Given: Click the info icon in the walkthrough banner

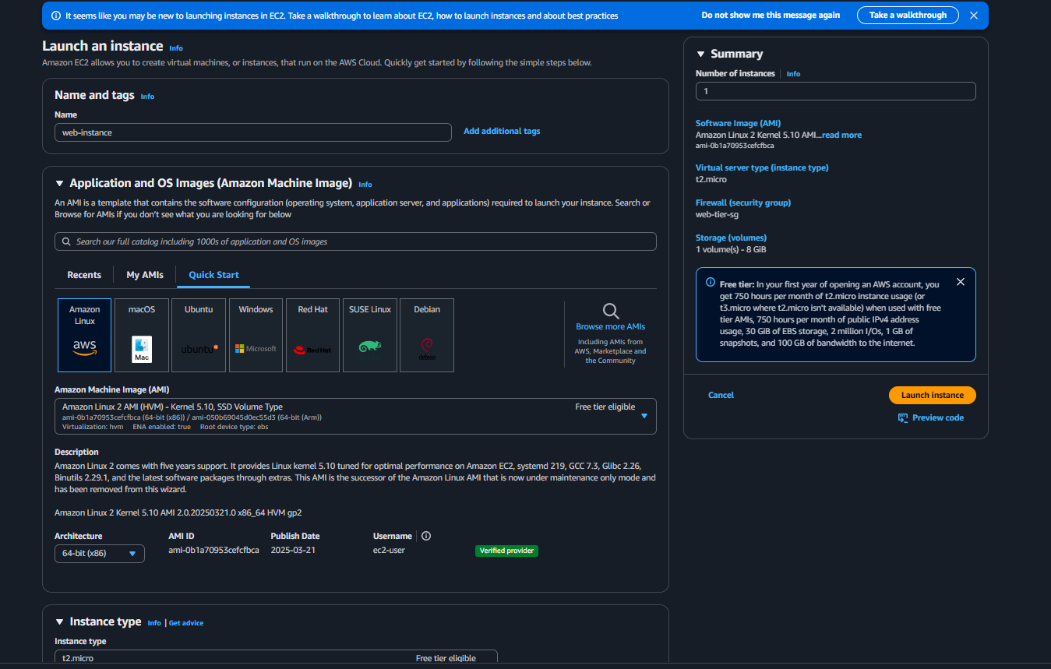Looking at the screenshot, I should (x=55, y=16).
